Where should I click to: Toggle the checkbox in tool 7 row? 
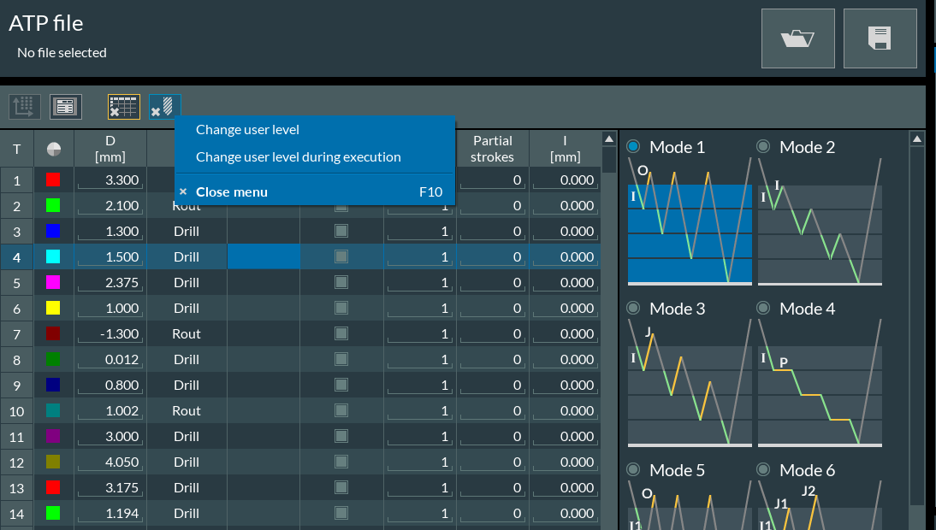341,333
